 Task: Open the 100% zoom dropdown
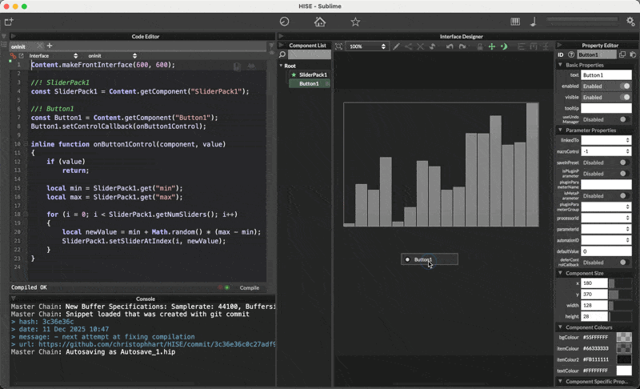pos(367,46)
